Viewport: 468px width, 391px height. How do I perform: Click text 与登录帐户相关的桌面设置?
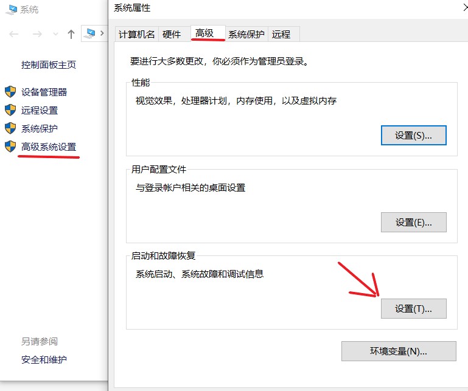(190, 188)
